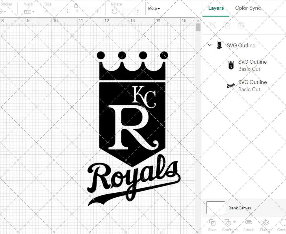Toggle the size lock to unlink width and height
This screenshot has height=234, width=286.
click(76, 5)
